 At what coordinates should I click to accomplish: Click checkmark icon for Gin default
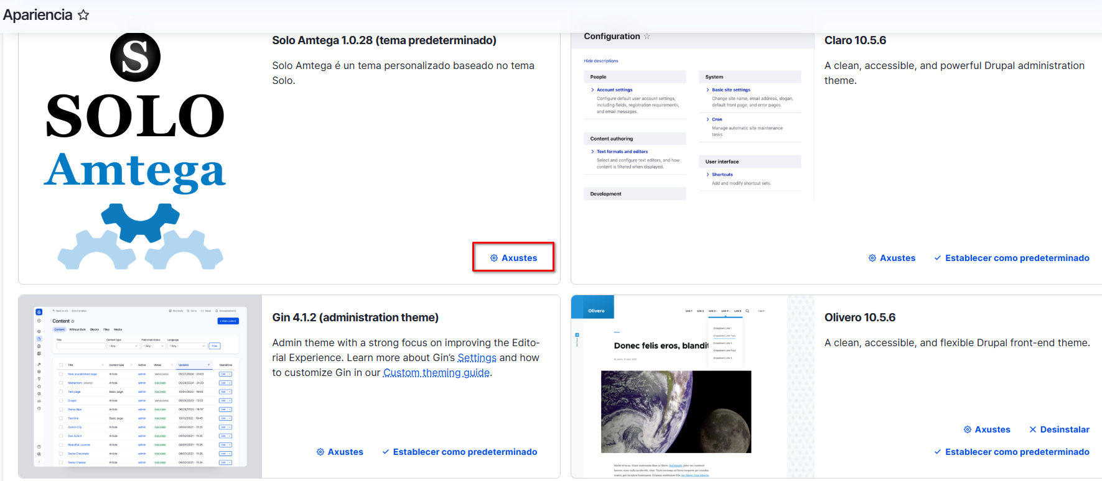[x=386, y=452]
